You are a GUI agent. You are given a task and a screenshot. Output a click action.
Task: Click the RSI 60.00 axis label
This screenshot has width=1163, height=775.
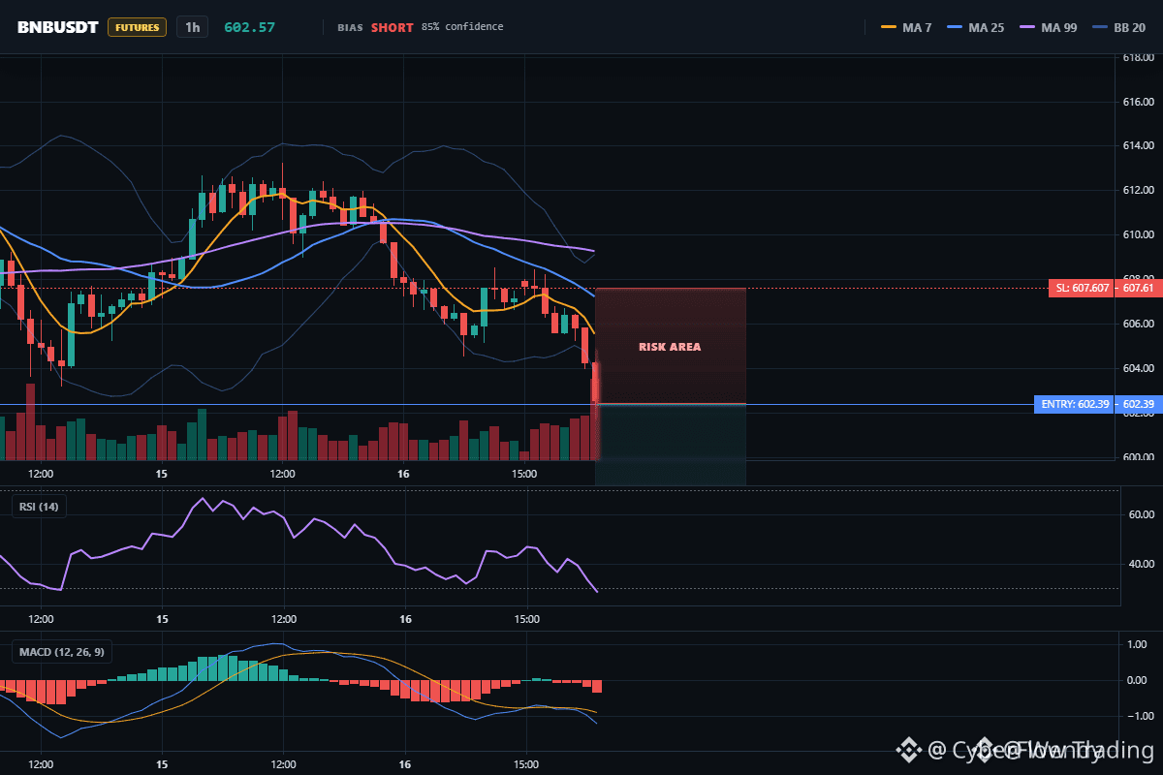click(x=1141, y=515)
